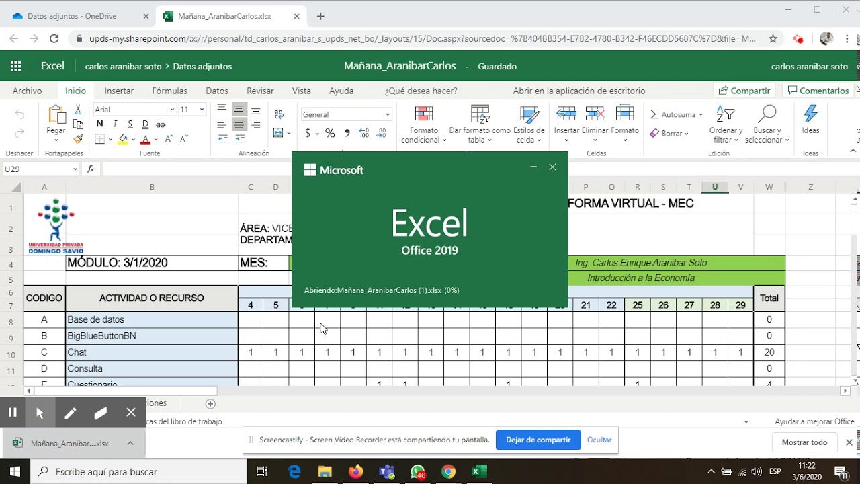Open the font size 11 dropdown
This screenshot has width=860, height=484.
pos(201,110)
